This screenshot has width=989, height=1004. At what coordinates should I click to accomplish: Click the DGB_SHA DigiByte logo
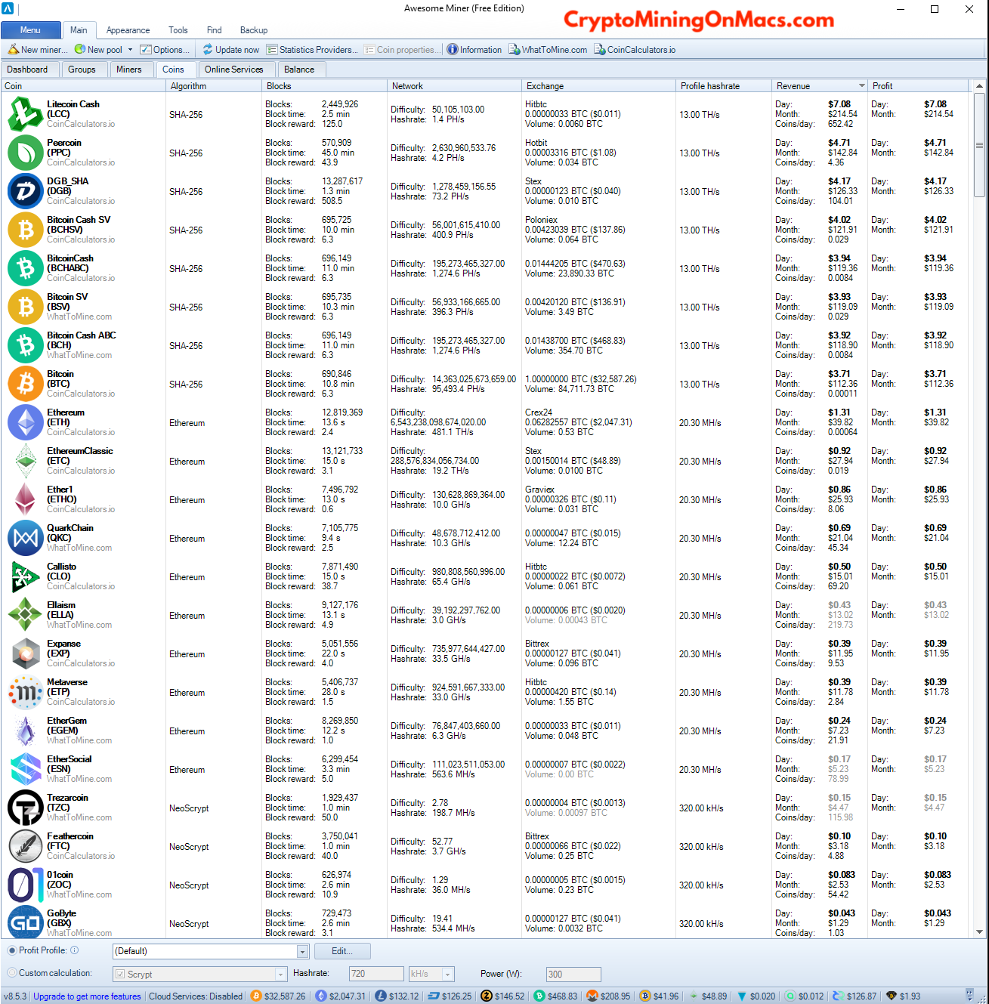point(26,191)
